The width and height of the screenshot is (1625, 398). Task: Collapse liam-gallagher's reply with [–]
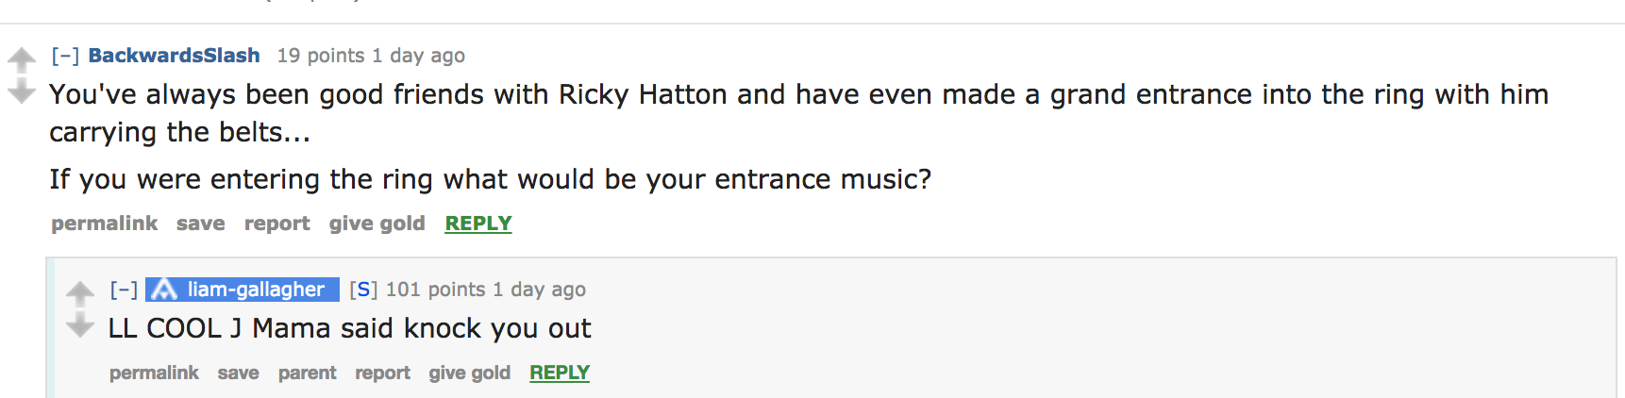click(124, 290)
